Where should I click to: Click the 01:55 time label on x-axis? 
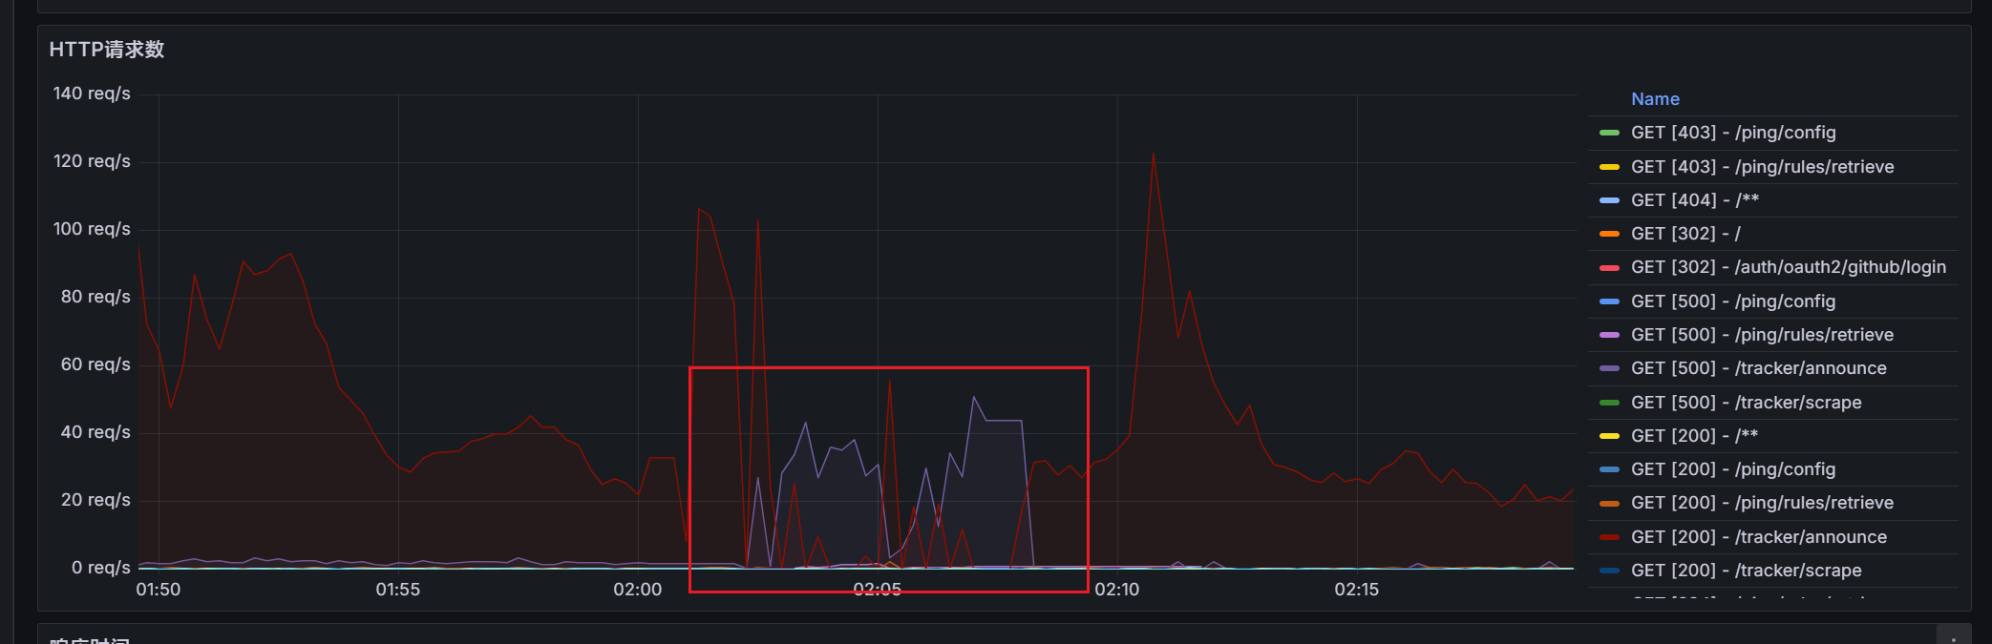click(x=397, y=590)
